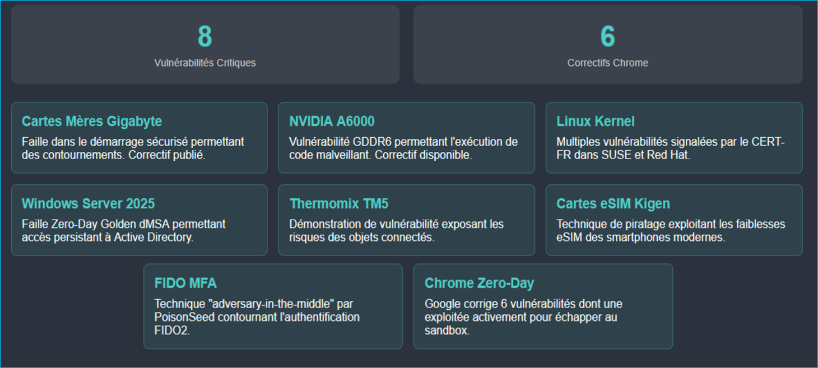Click the Thermomix TM5 heading
The image size is (818, 368).
(339, 203)
